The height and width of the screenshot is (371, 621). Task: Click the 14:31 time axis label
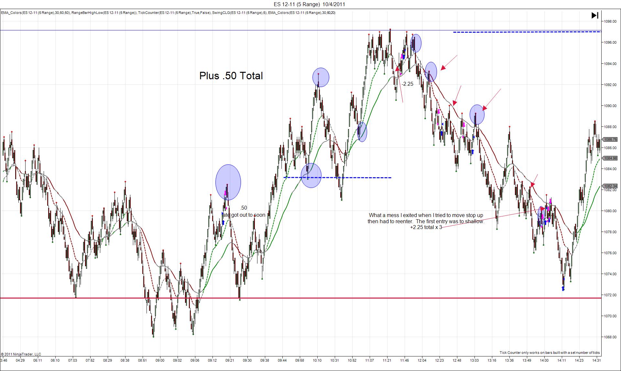tap(596, 360)
